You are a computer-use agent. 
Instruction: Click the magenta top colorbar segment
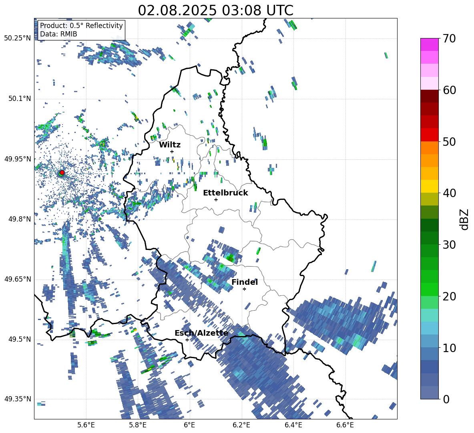(429, 44)
